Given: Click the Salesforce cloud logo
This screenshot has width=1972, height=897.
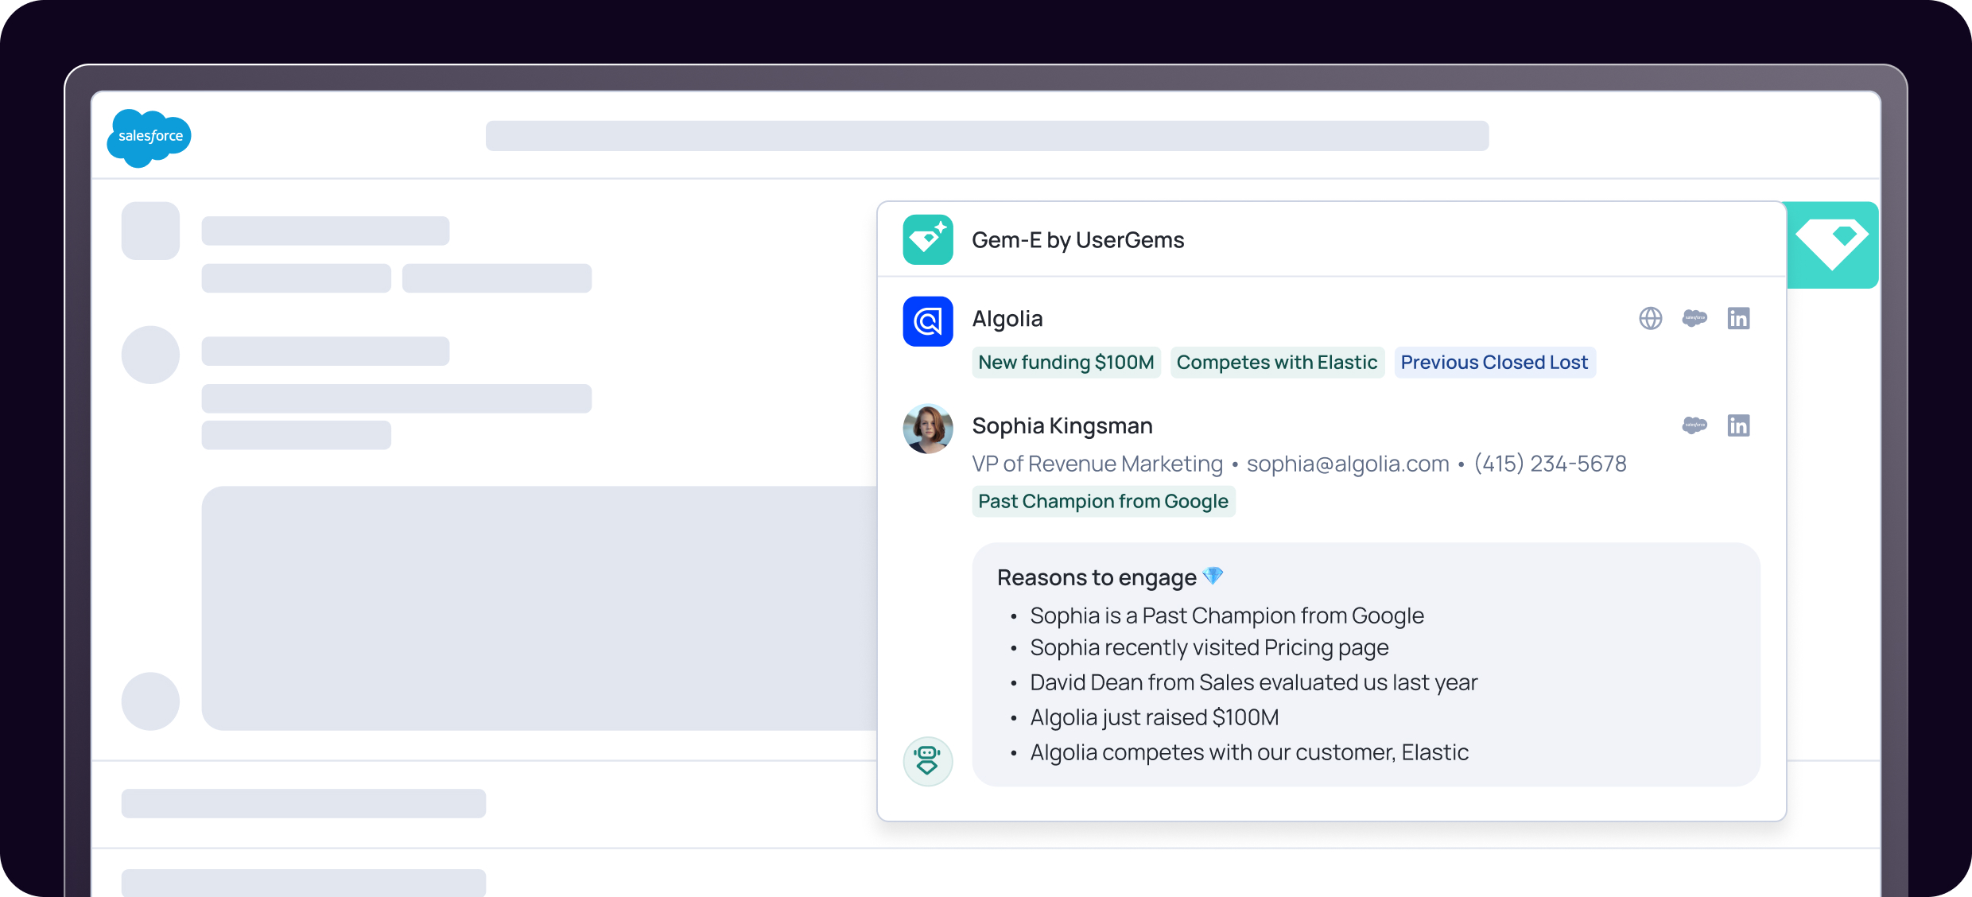Looking at the screenshot, I should (x=149, y=137).
